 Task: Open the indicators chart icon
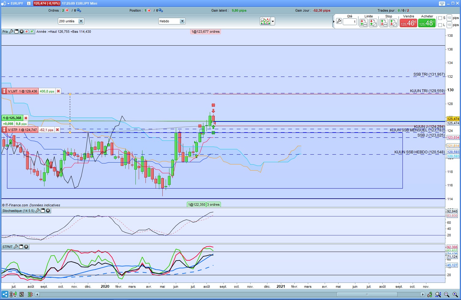265,21
